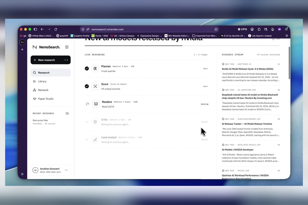Click 'LIVE REASONING' heading
The width and height of the screenshot is (308, 205).
click(x=95, y=55)
